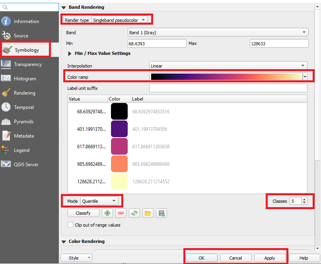Open the Interpolation dropdown
Image resolution: width=321 pixels, height=264 pixels.
pos(228,66)
